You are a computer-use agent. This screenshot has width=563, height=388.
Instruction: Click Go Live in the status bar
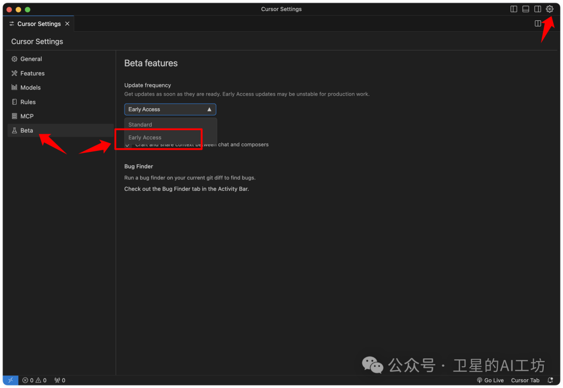(x=490, y=380)
